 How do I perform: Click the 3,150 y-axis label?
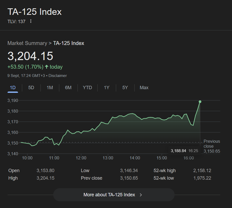[x=13, y=143]
